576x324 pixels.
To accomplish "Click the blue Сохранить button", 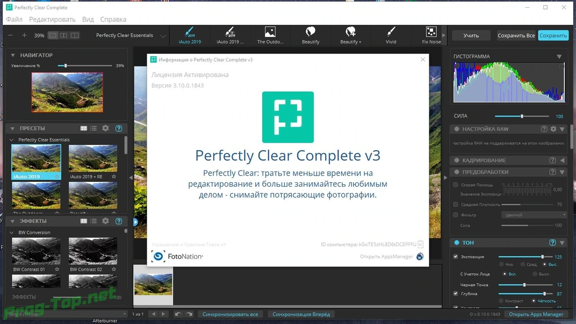I will [553, 35].
